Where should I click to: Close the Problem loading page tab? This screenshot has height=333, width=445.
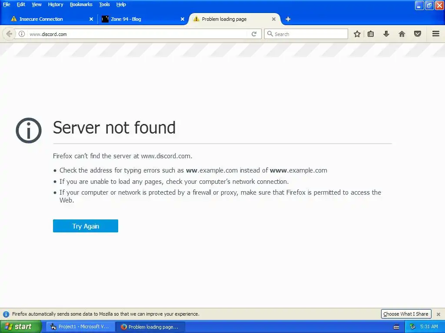274,19
